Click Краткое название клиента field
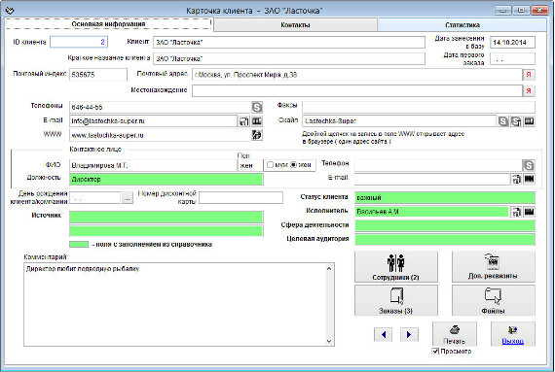The height and width of the screenshot is (372, 555). click(x=289, y=58)
